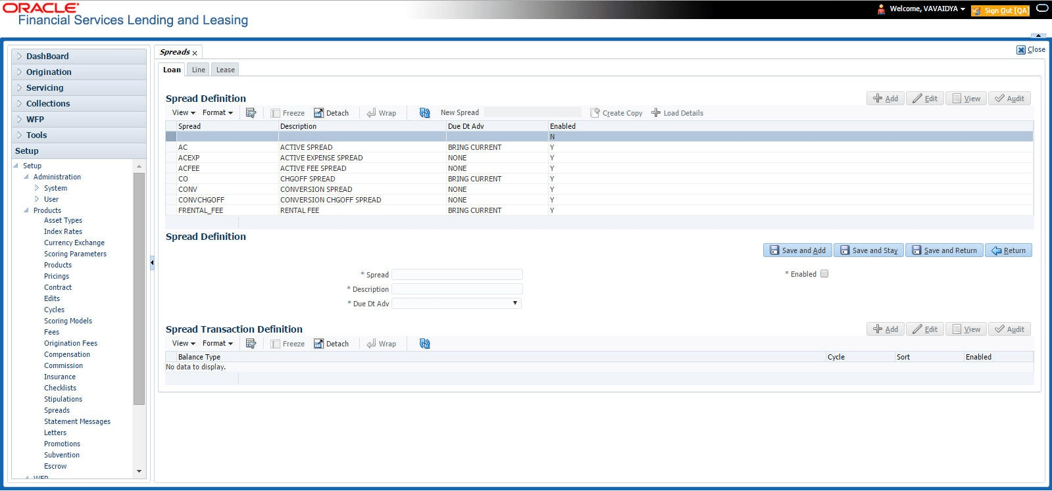This screenshot has width=1052, height=491.
Task: Expand the System tree node
Action: point(37,188)
